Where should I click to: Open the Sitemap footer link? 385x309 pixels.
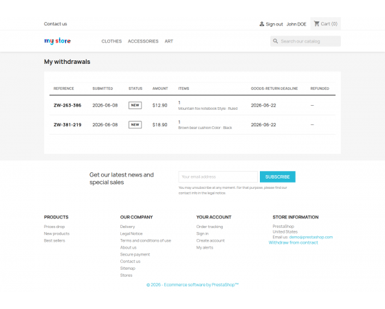[x=128, y=268]
